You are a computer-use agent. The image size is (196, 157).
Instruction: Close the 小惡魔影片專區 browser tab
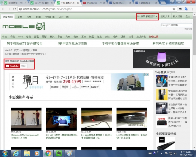[78, 3]
